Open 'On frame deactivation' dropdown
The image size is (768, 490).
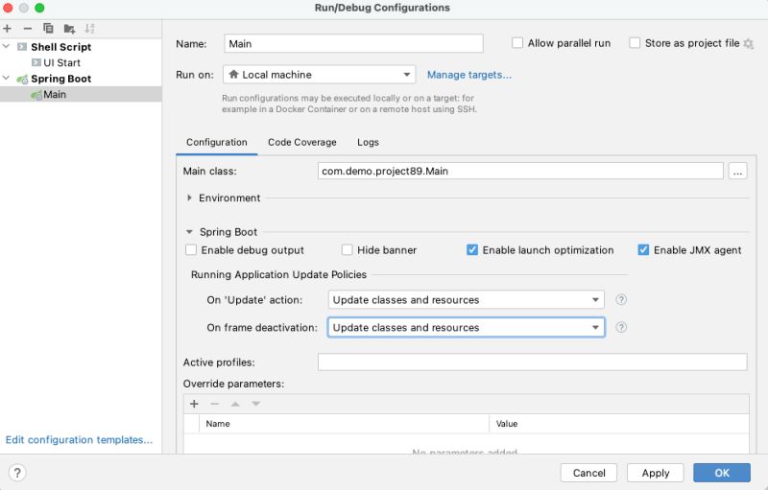466,327
